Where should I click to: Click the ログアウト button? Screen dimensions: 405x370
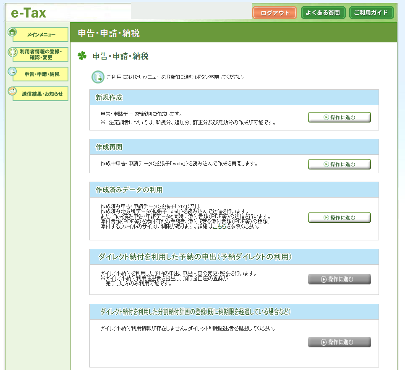click(274, 13)
